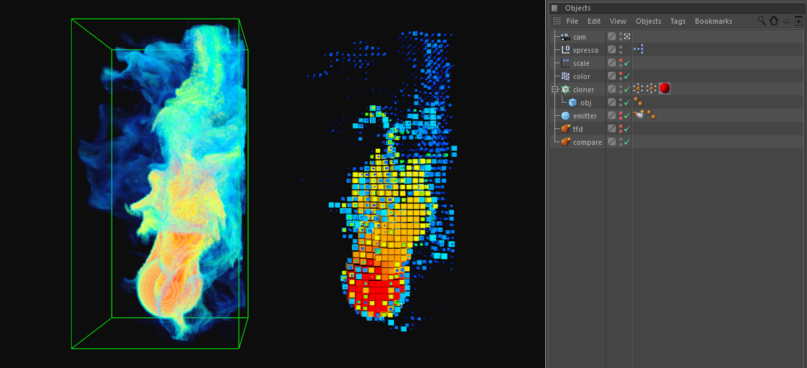Toggle visibility dots of cloner object

(620, 90)
